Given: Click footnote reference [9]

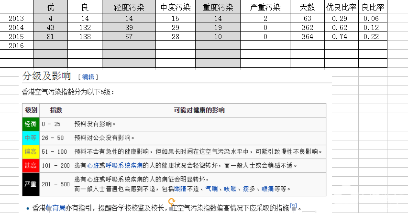Looking at the screenshot, I should (x=294, y=206).
